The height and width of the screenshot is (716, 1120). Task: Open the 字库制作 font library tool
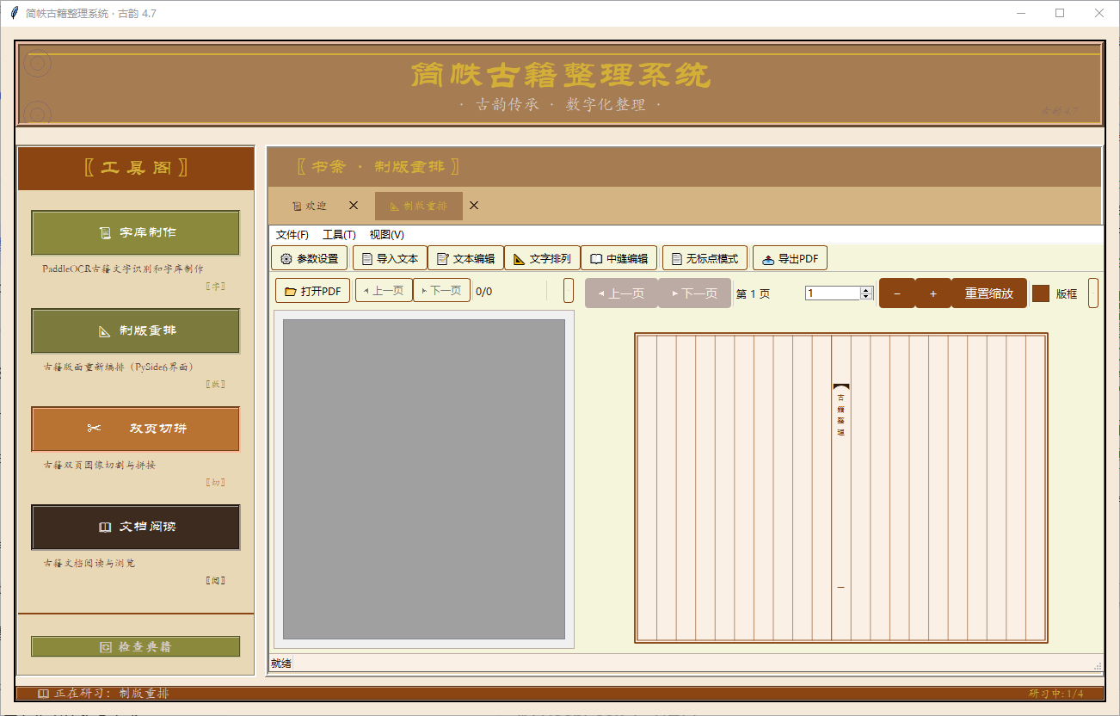tap(135, 233)
